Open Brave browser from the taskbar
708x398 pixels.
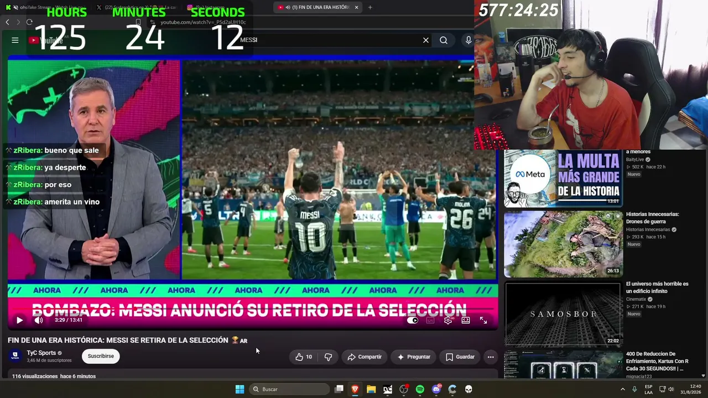355,389
